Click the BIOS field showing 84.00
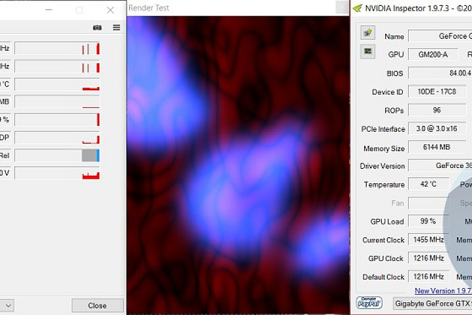The width and height of the screenshot is (472, 315). click(440, 73)
